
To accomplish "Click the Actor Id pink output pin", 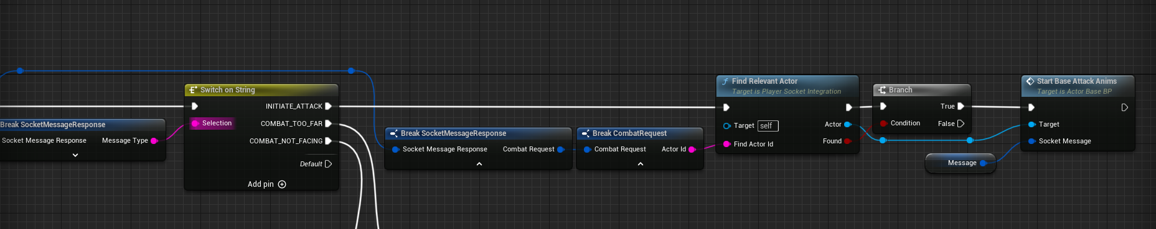I will coord(692,150).
